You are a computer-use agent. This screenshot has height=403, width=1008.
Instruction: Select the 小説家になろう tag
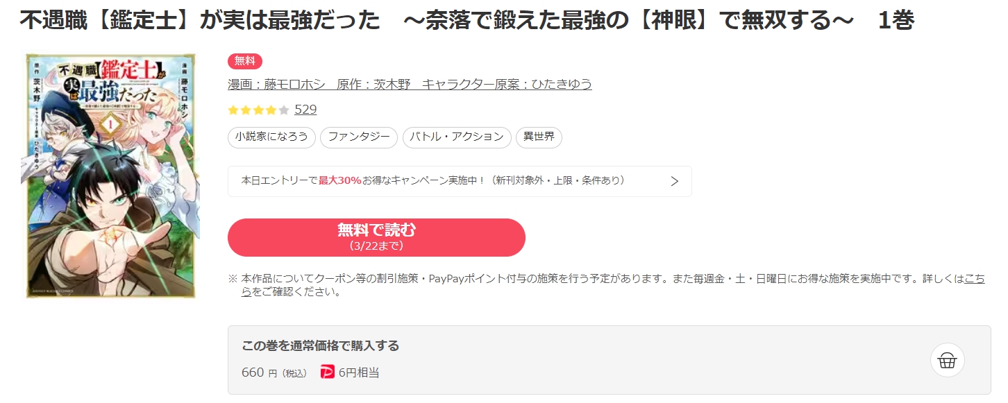[x=271, y=137]
